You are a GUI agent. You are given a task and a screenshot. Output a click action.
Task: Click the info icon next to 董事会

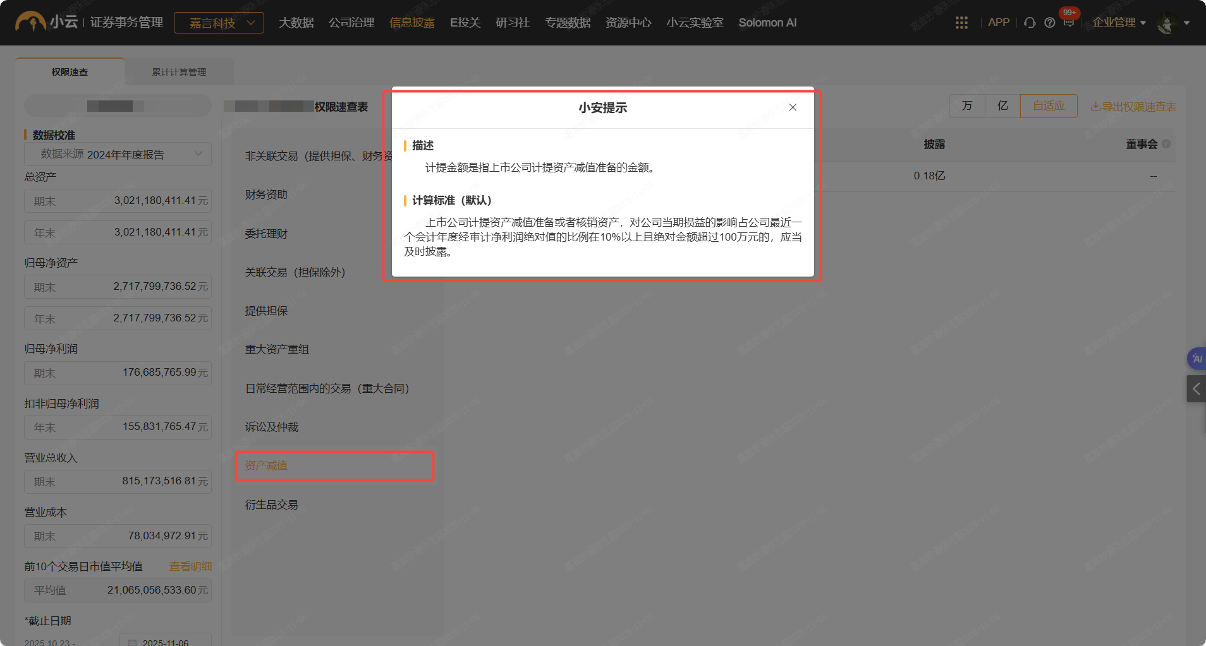(1166, 144)
